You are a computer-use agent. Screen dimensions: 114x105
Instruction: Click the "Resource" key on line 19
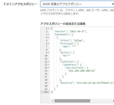(66, 83)
